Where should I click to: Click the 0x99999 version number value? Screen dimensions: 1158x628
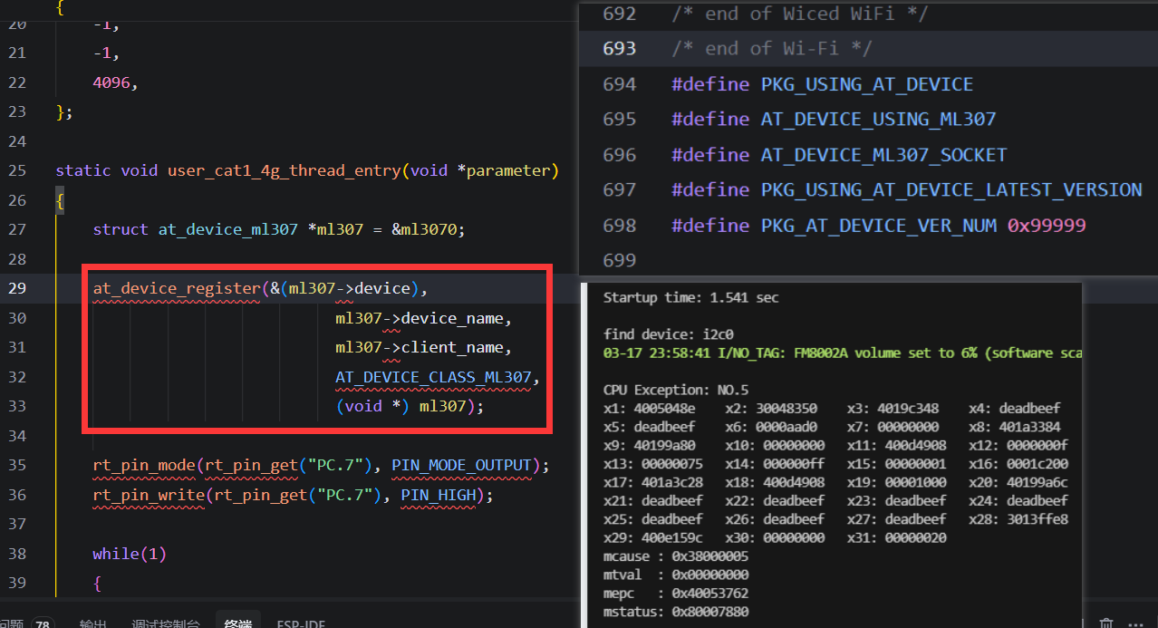(x=1047, y=225)
